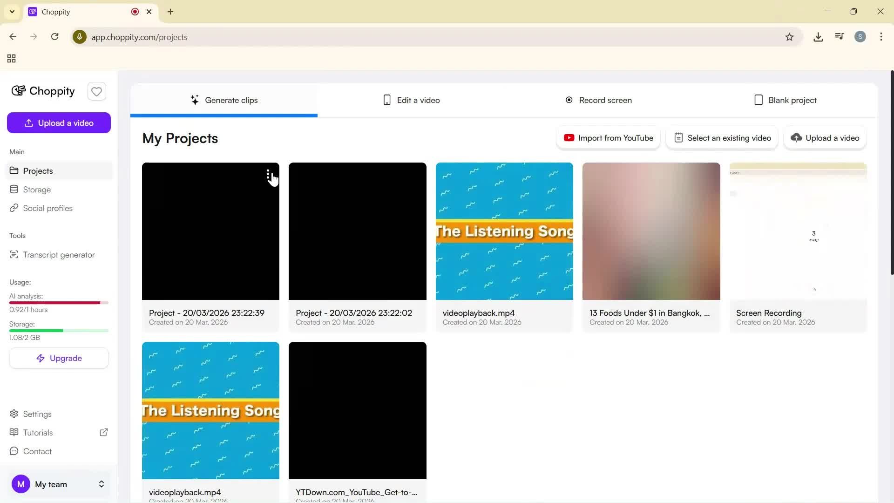Open the Transcript generator tool icon

14,254
